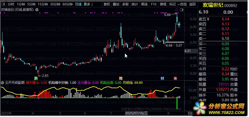Viewport: 249px width, 117px height.
Task: Select the 卖五 price 6.14
Action: pos(226,19)
